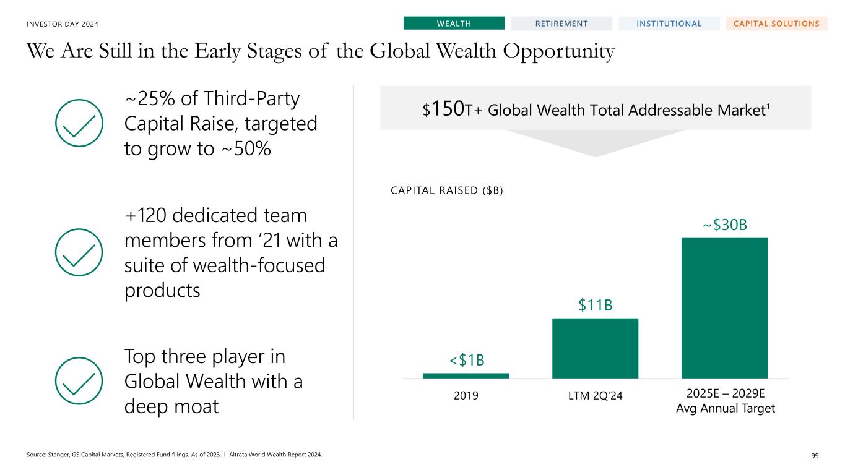Click the ~$30B value label
This screenshot has height=475, width=845.
pyautogui.click(x=725, y=225)
